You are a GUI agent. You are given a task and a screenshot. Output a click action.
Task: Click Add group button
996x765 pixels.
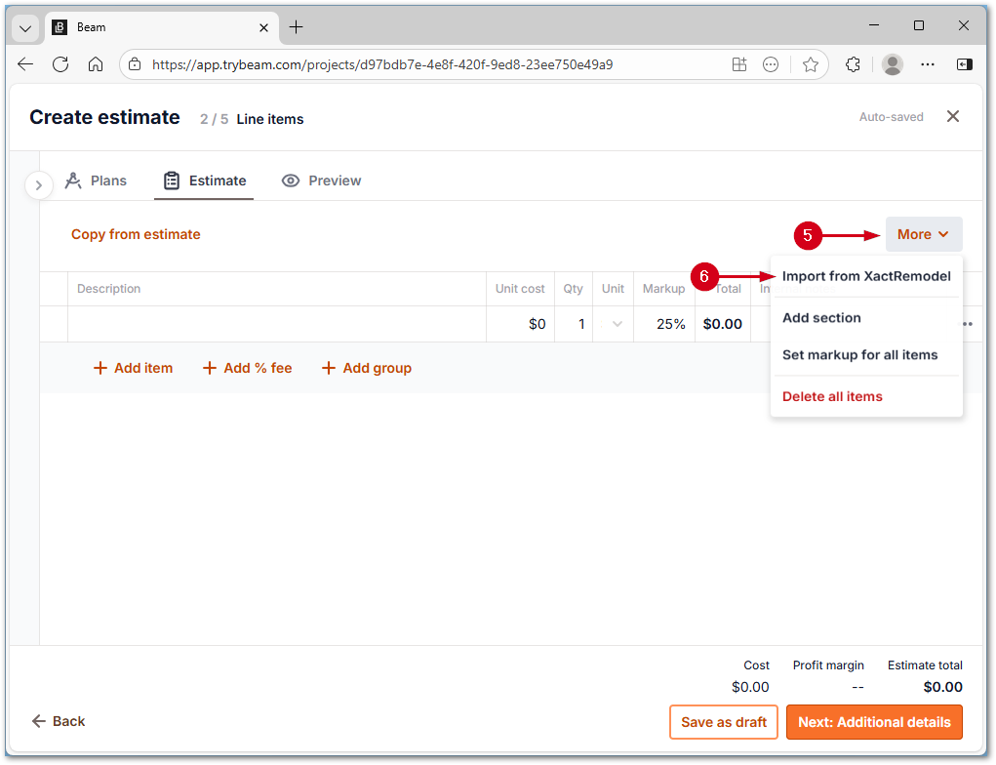367,368
